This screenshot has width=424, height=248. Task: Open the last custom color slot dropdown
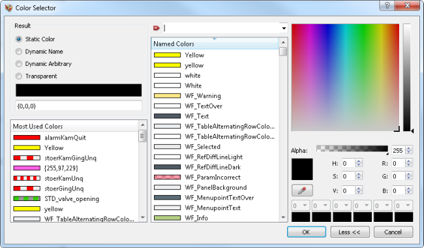point(403,206)
